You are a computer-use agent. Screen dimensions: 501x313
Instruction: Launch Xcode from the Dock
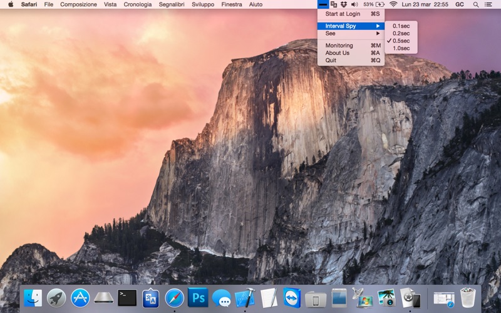point(245,298)
